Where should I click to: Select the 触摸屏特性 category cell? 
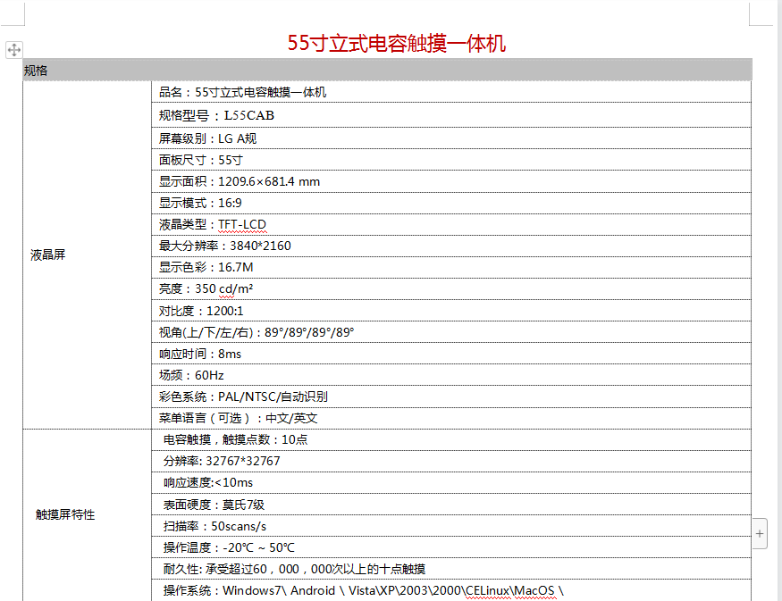point(87,514)
